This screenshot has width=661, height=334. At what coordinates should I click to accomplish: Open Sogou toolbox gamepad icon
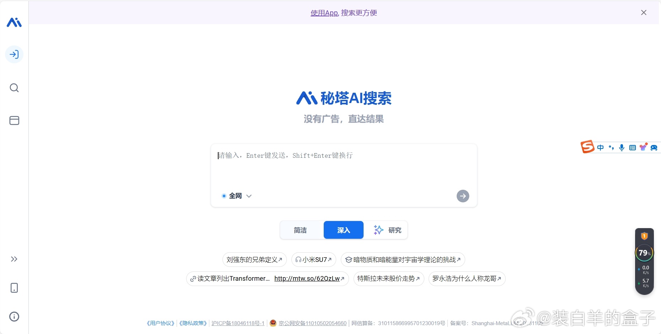[x=654, y=147]
